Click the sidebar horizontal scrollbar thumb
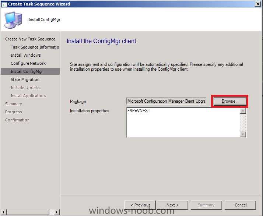This screenshot has width=263, height=216. (28, 212)
